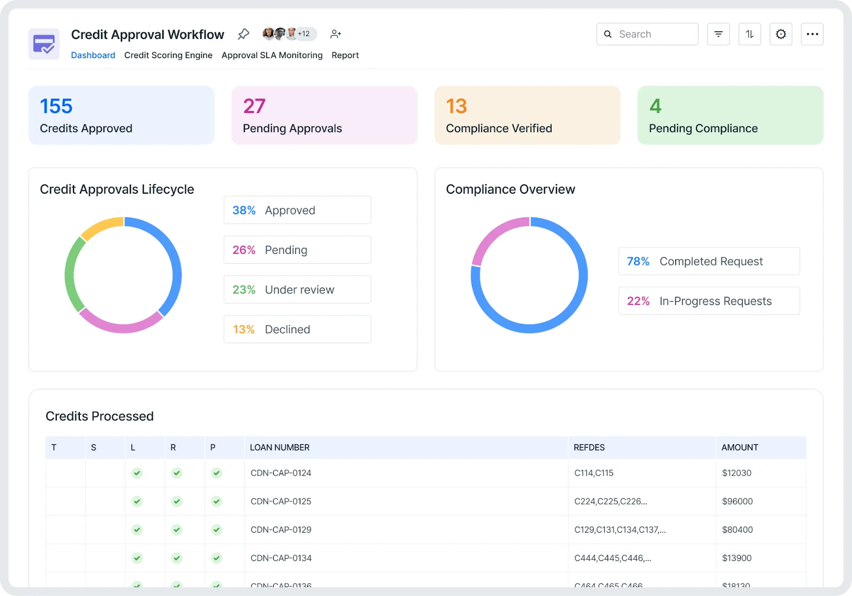Click the search magnifier icon

pyautogui.click(x=608, y=34)
